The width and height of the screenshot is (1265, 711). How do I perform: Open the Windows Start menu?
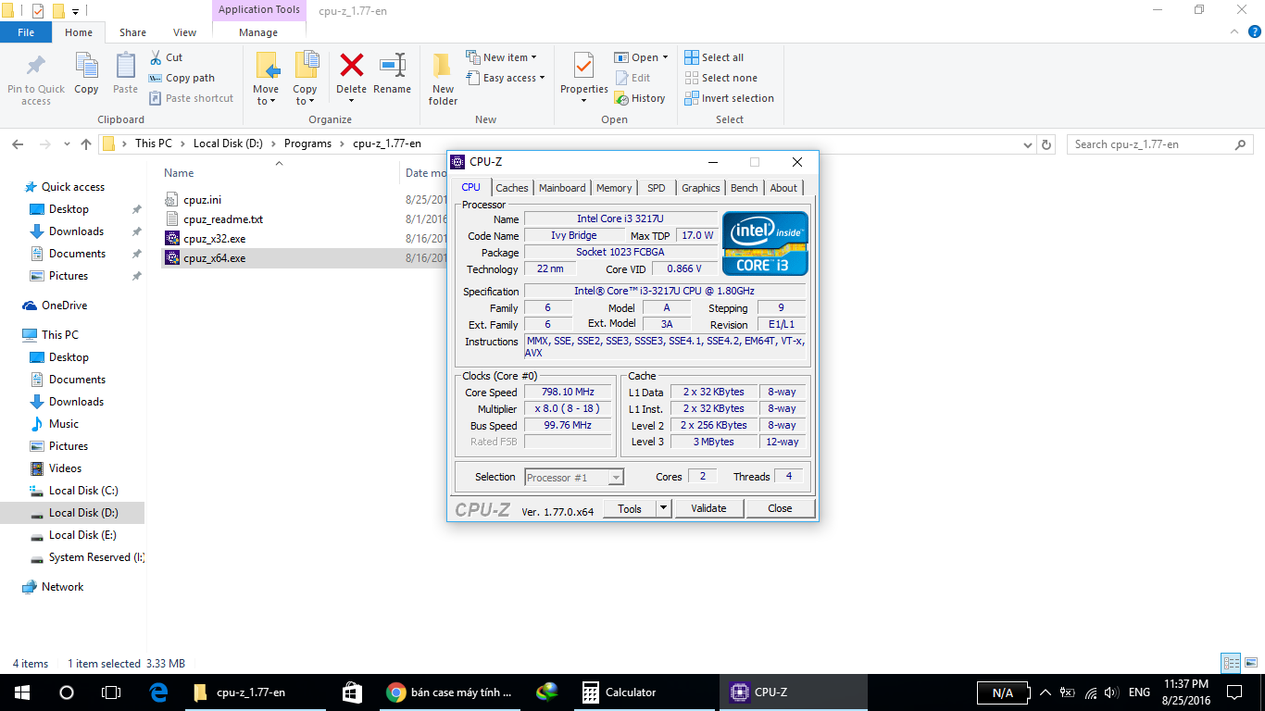(21, 692)
